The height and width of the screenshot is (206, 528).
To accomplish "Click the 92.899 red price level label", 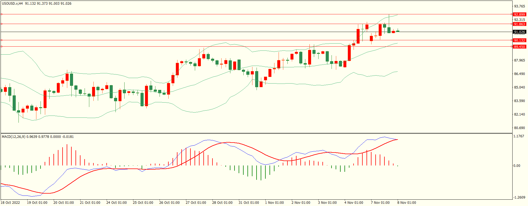I will (x=519, y=14).
